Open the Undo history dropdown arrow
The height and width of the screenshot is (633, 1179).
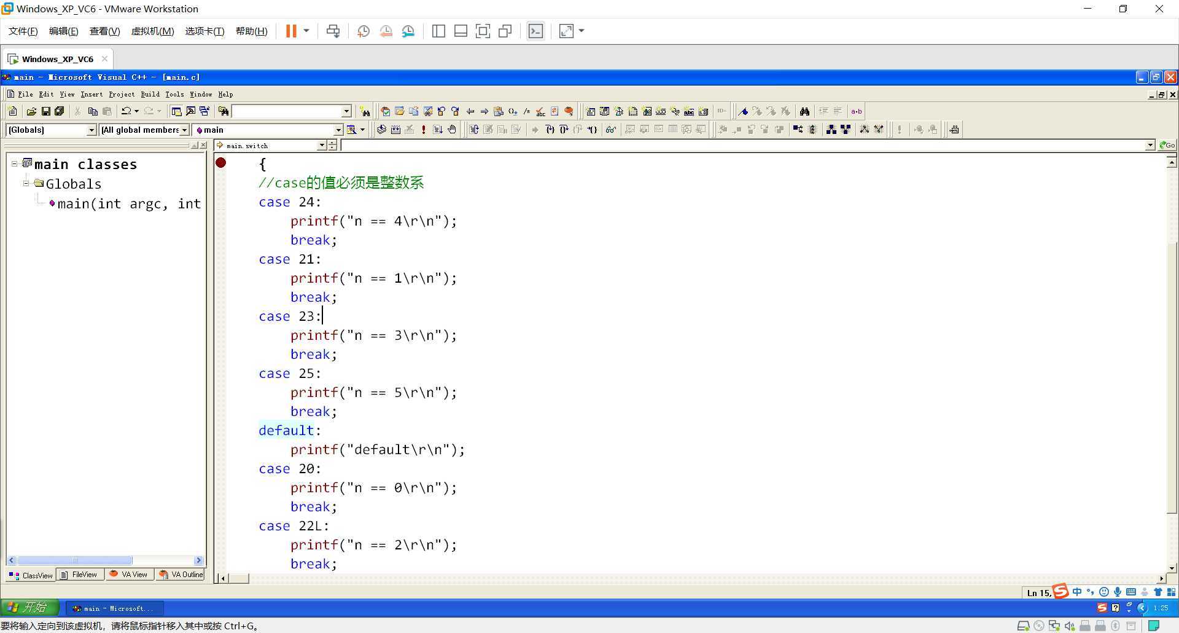point(136,111)
